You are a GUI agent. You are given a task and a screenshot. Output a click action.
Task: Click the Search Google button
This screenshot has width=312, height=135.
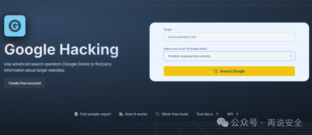(229, 71)
